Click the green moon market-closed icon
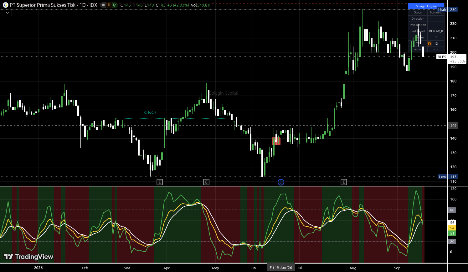Viewport: 468px width, 272px height. click(x=115, y=5)
